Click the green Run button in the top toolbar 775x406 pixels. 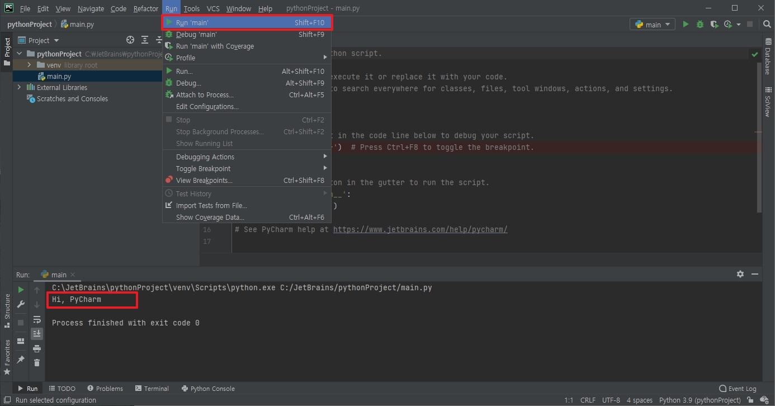[686, 25]
